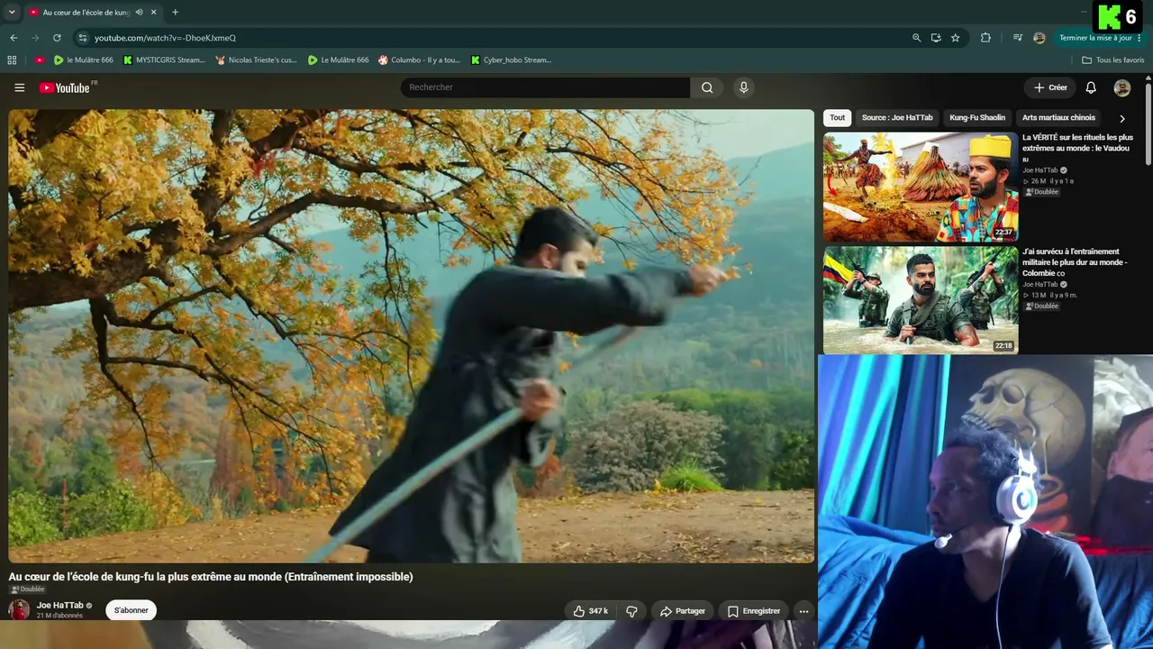Image resolution: width=1153 pixels, height=649 pixels.
Task: Select the Arts martiaux chinois chip
Action: click(x=1058, y=118)
